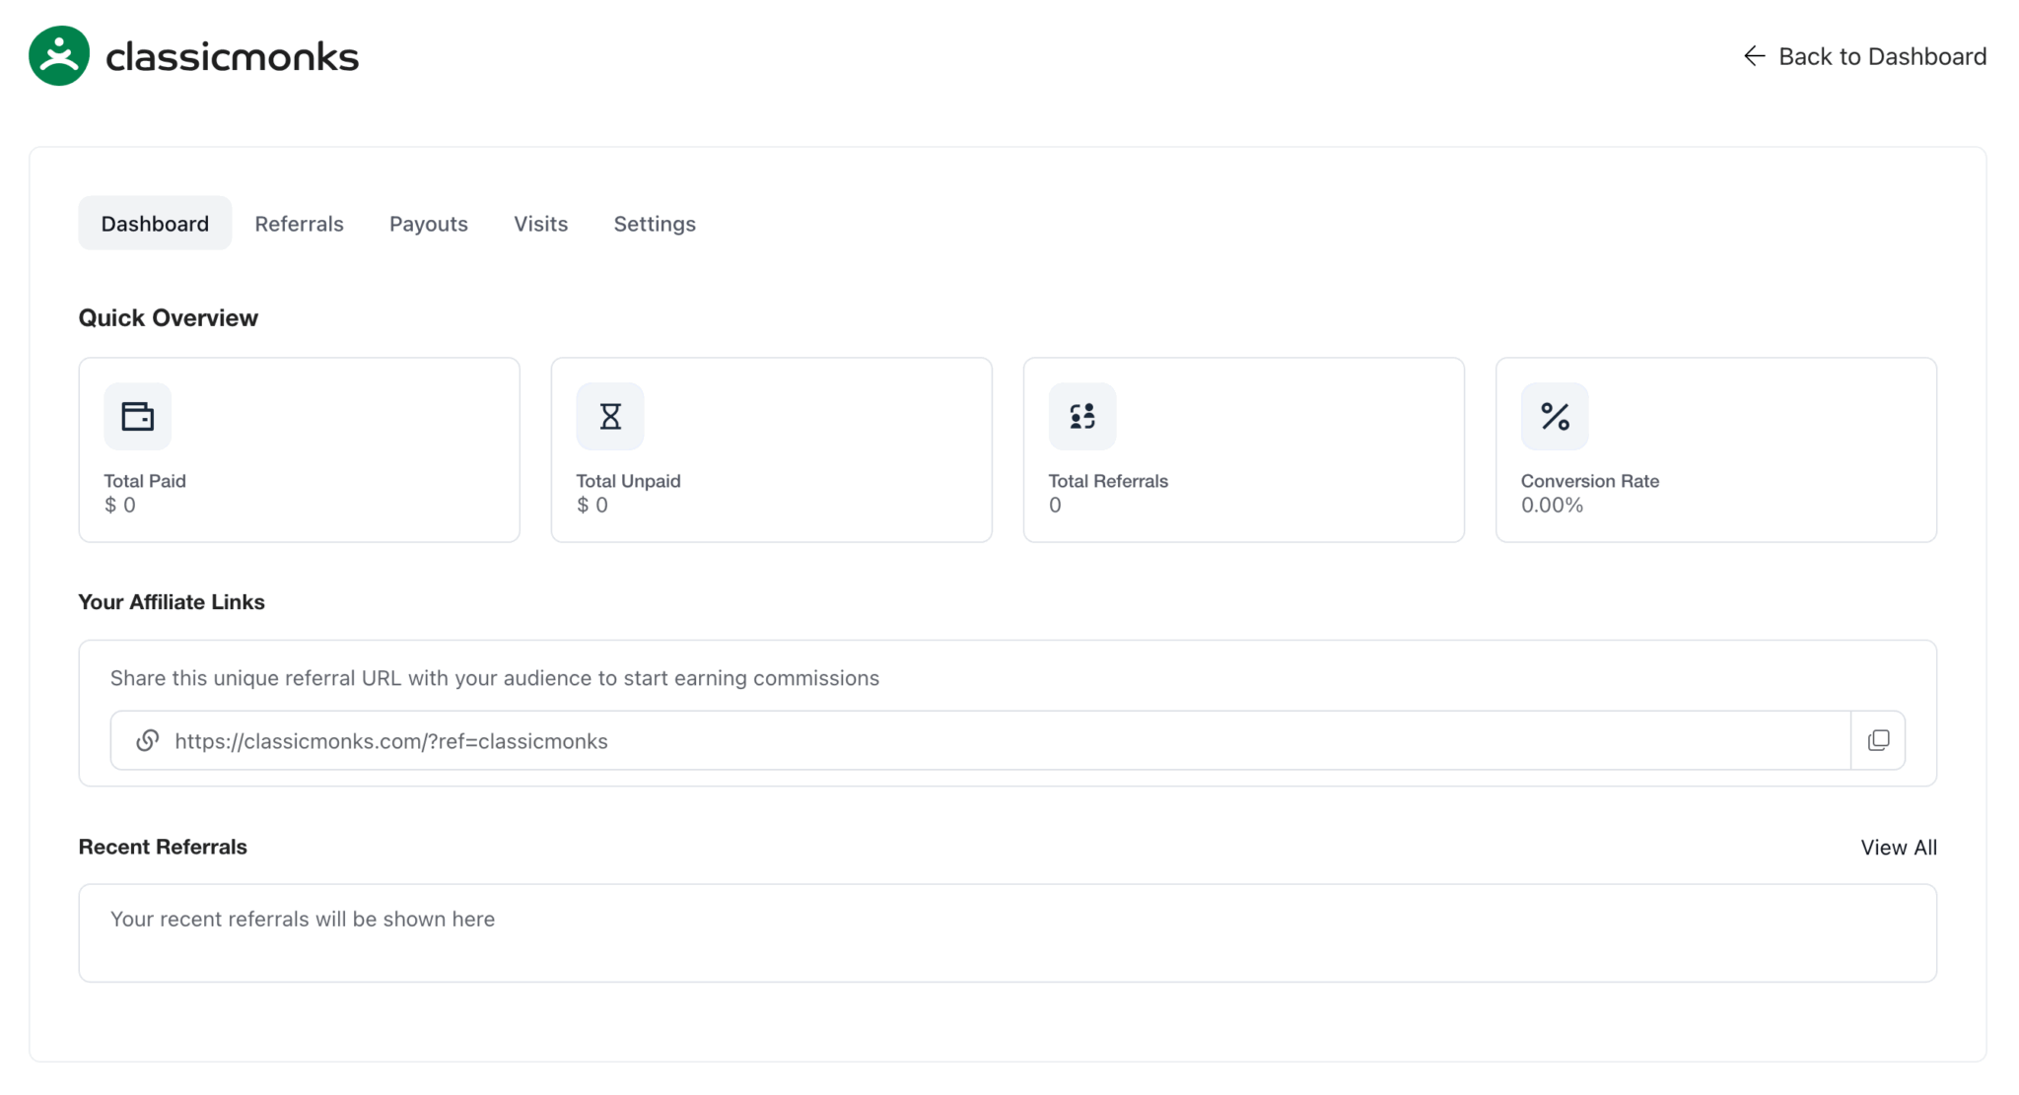Switch to the Referrals tab
The image size is (2019, 1095).
tap(299, 224)
